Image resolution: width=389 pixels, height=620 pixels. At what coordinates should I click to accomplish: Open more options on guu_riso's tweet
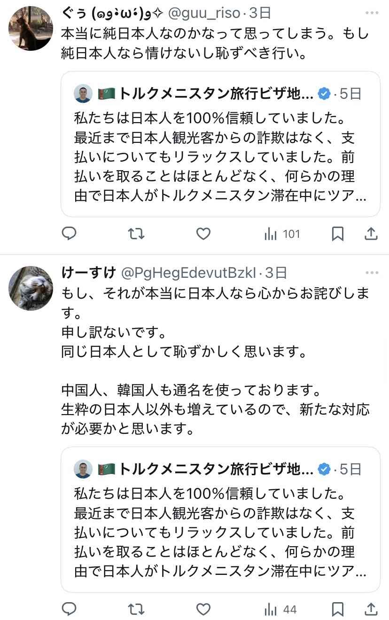(x=371, y=14)
